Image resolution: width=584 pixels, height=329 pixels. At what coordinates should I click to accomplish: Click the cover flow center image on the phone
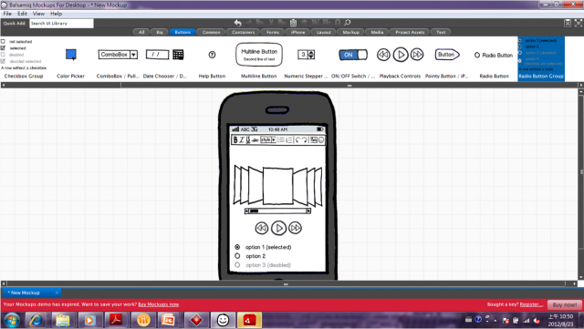pyautogui.click(x=277, y=186)
